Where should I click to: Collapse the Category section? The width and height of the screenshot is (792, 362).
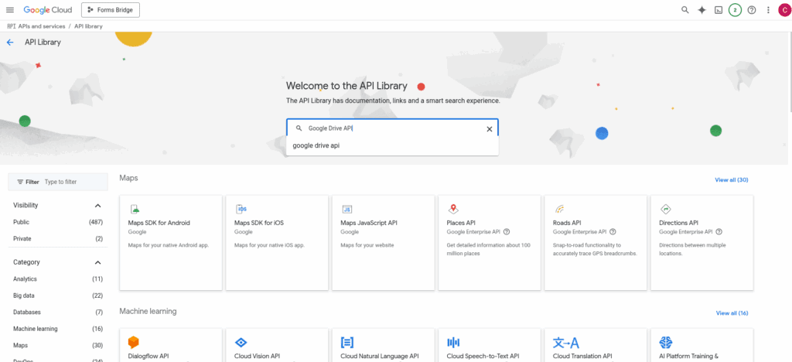point(98,262)
